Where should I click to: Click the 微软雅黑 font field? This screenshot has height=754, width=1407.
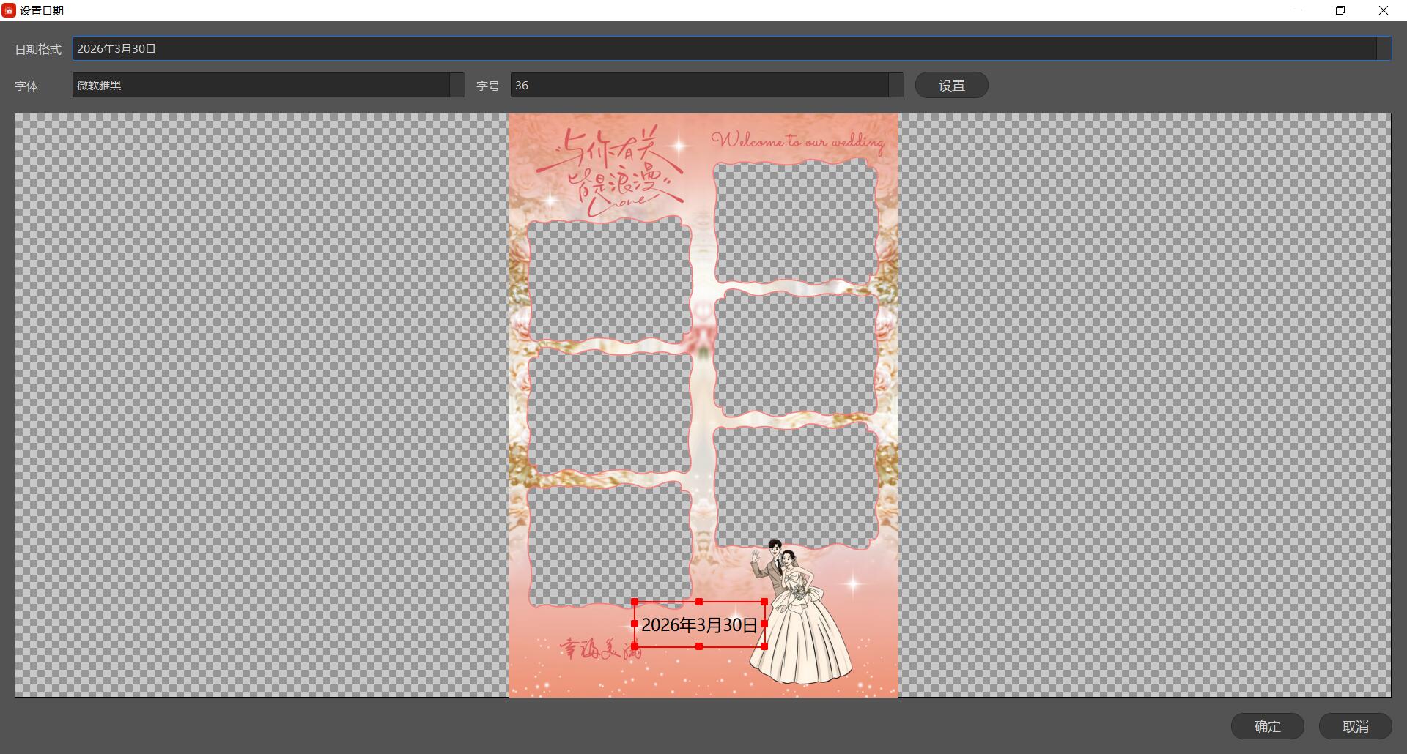click(x=260, y=85)
